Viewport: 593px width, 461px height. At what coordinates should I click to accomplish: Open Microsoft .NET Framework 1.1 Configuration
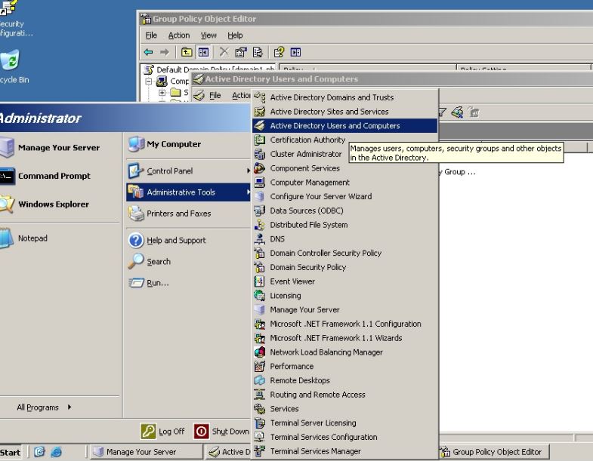click(345, 324)
